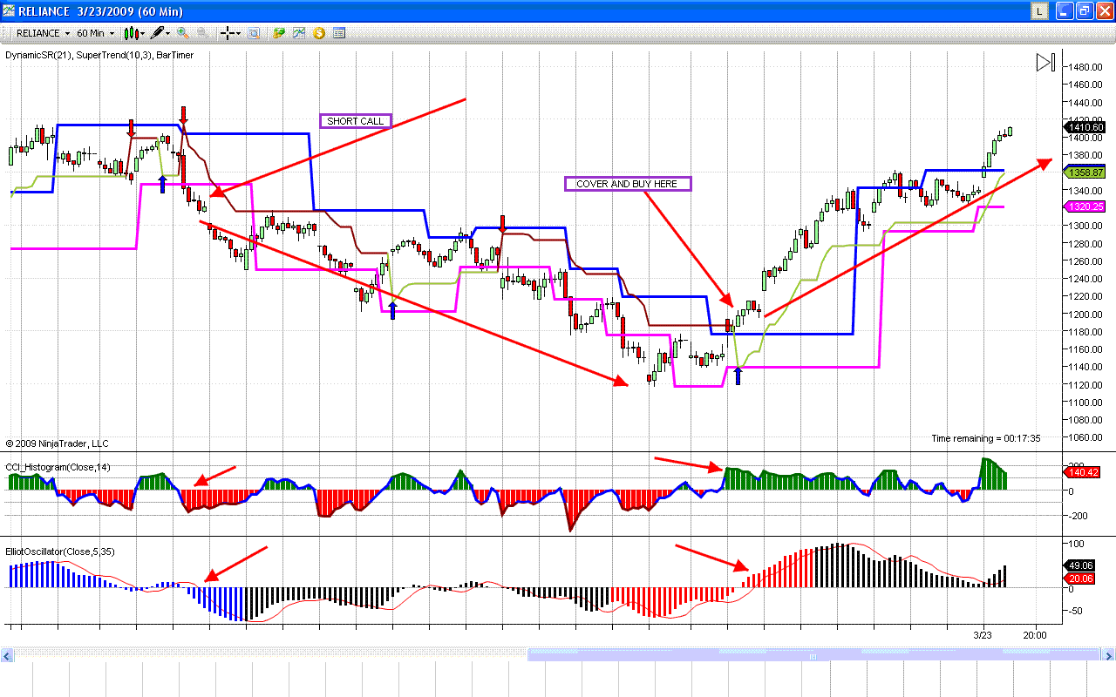Image resolution: width=1116 pixels, height=697 pixels.
Task: Close the RELIANCE chart window
Action: click(1104, 10)
